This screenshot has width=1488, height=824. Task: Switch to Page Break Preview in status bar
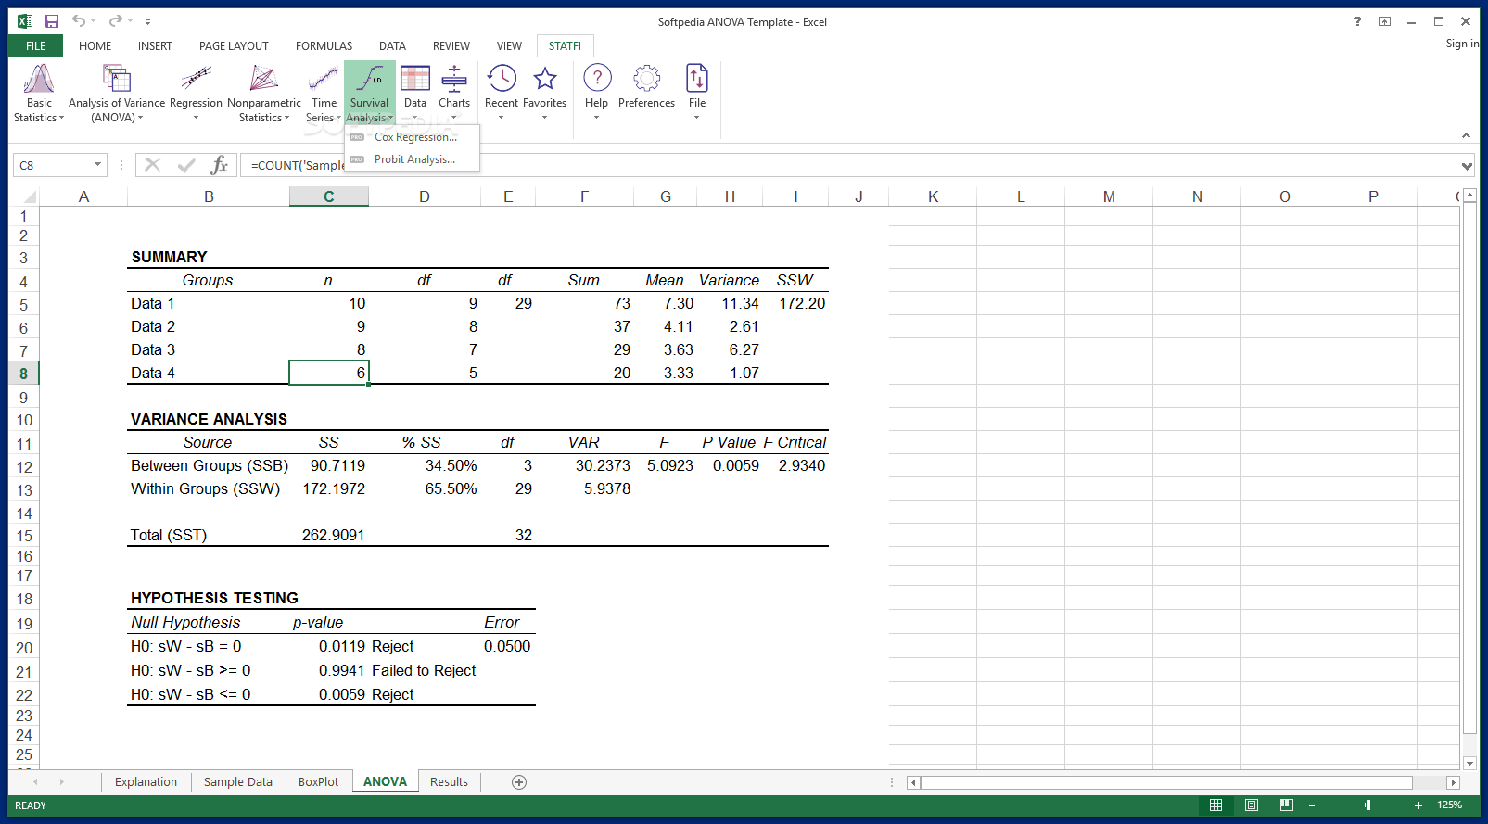tap(1287, 805)
